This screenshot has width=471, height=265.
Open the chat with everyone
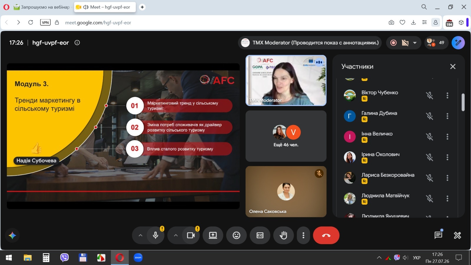438,235
